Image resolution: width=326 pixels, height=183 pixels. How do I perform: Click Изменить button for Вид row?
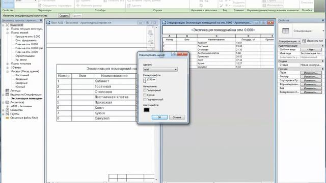click(311, 88)
